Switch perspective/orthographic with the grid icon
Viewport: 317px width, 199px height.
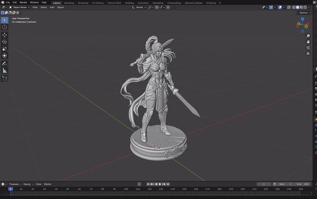point(308,54)
